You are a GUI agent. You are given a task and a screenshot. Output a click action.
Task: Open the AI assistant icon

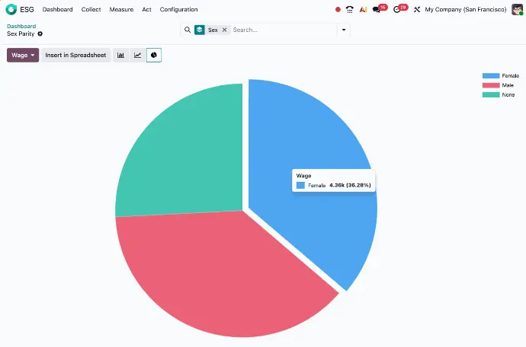364,10
